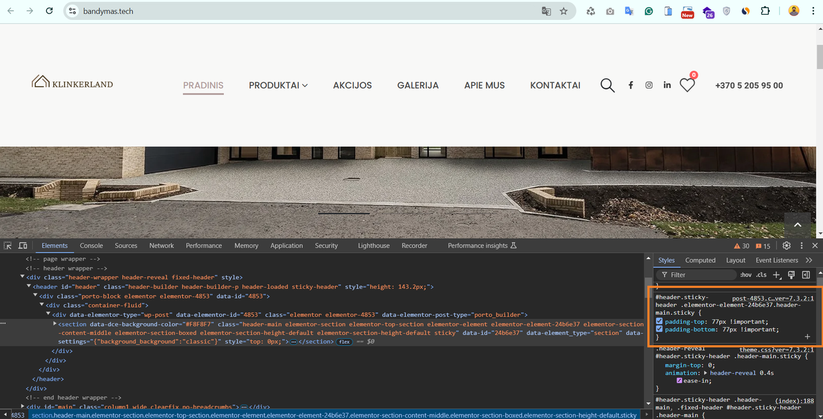
Task: Open the translate page icon in address bar
Action: click(546, 11)
